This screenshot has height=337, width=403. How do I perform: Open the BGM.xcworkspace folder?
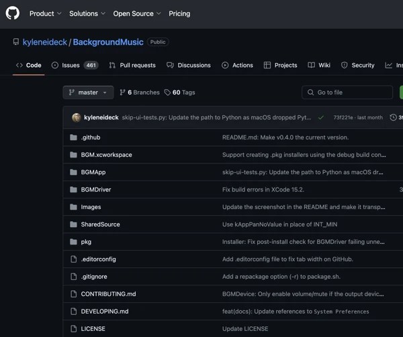tap(106, 155)
